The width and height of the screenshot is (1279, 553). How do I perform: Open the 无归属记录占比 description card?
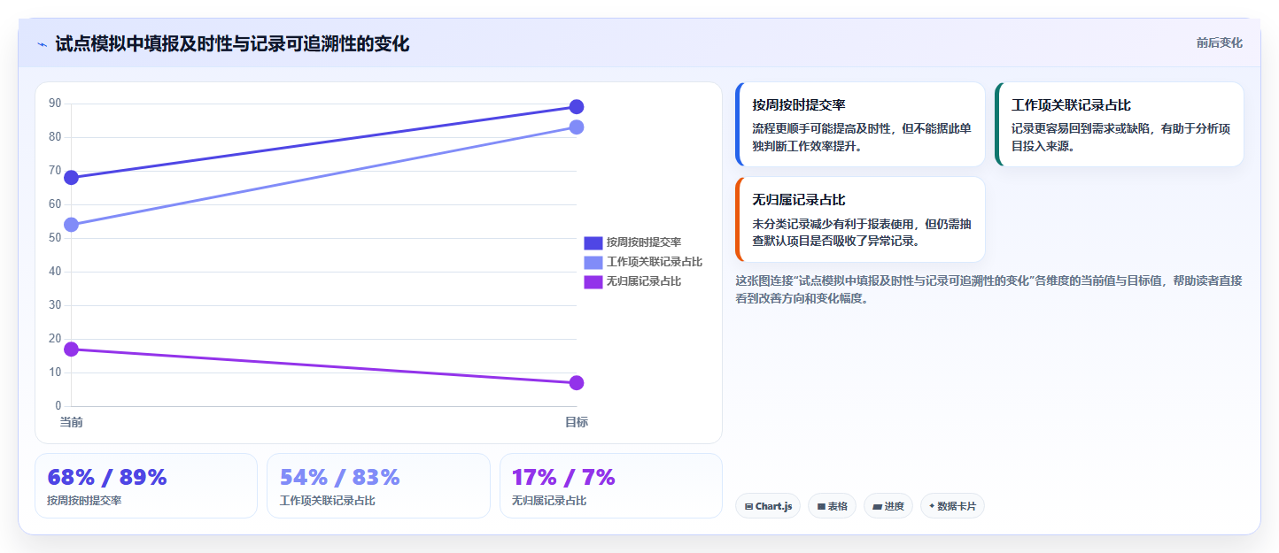tap(860, 219)
